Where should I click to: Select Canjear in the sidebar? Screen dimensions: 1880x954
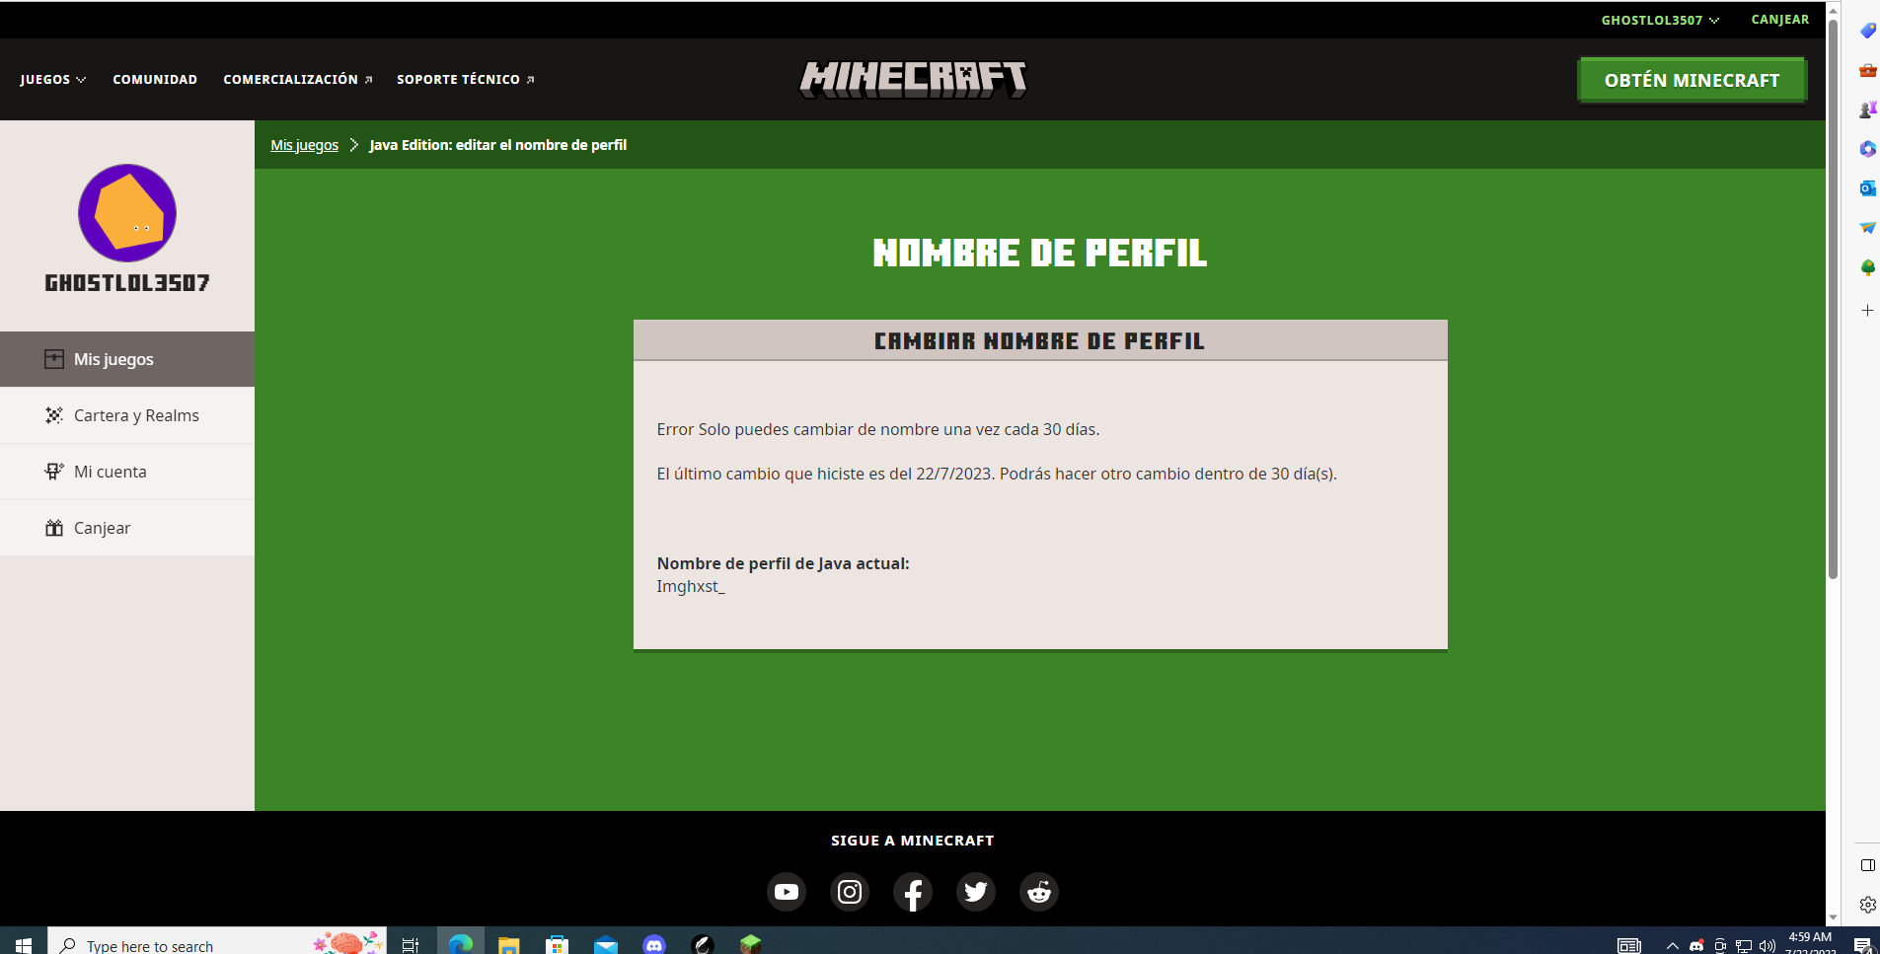pyautogui.click(x=127, y=528)
